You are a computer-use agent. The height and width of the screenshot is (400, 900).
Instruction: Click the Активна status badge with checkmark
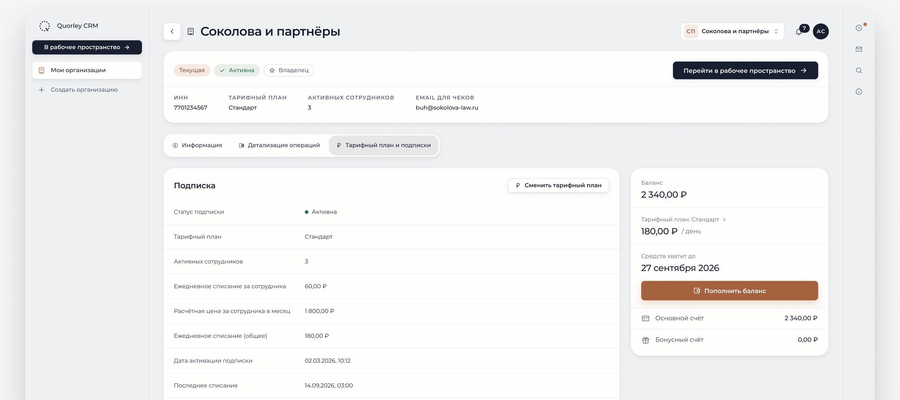click(x=237, y=70)
